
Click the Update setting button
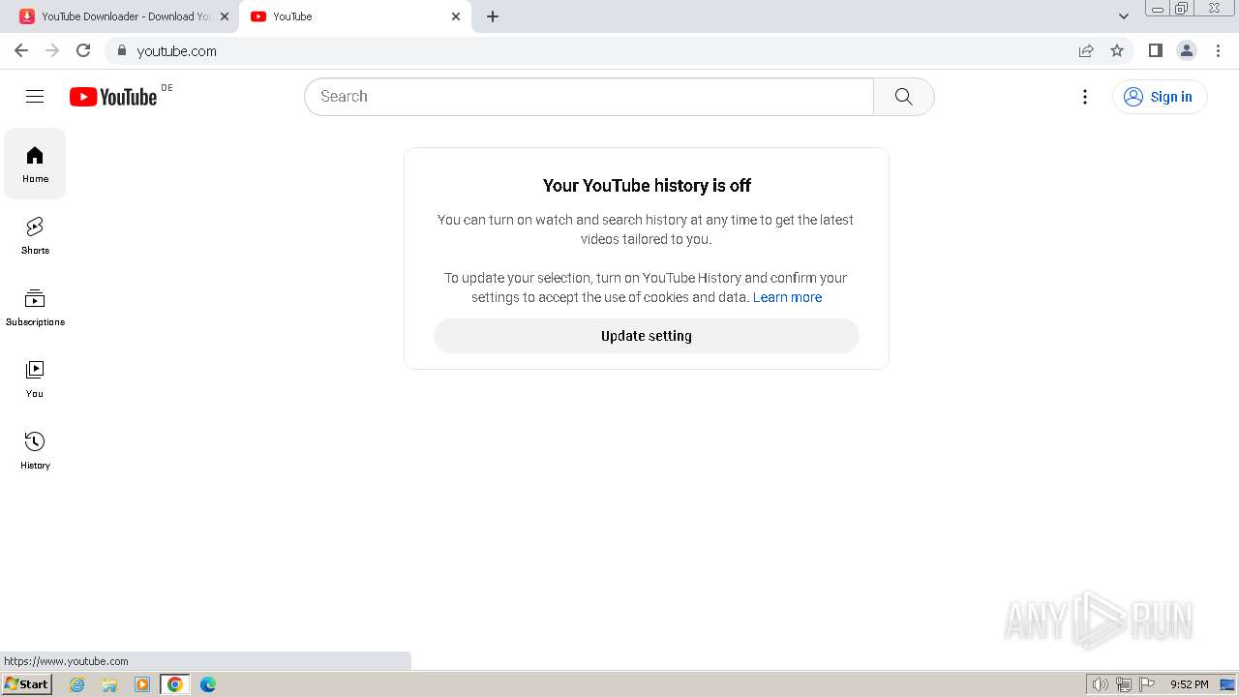pos(646,336)
